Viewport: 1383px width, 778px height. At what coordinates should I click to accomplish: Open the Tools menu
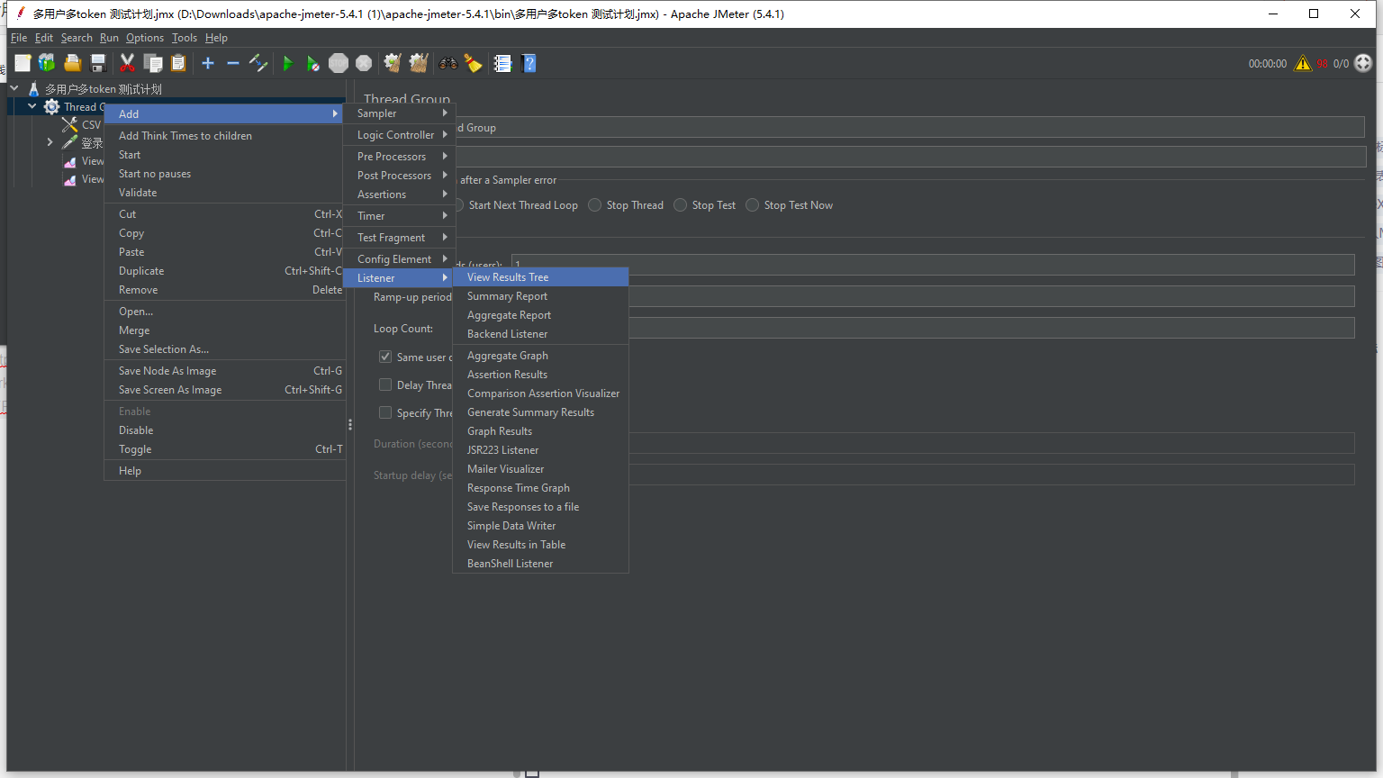tap(185, 38)
